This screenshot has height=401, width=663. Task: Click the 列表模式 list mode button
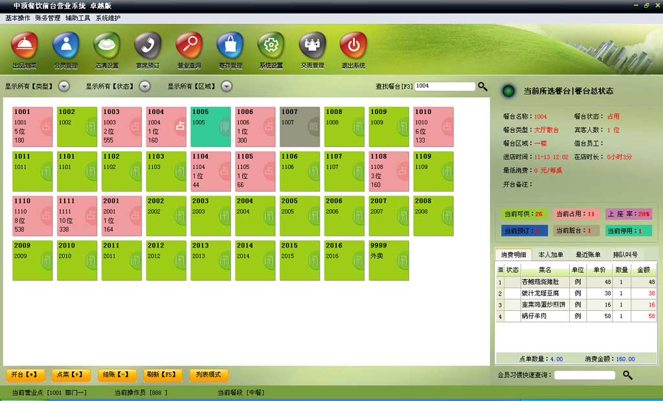click(208, 374)
